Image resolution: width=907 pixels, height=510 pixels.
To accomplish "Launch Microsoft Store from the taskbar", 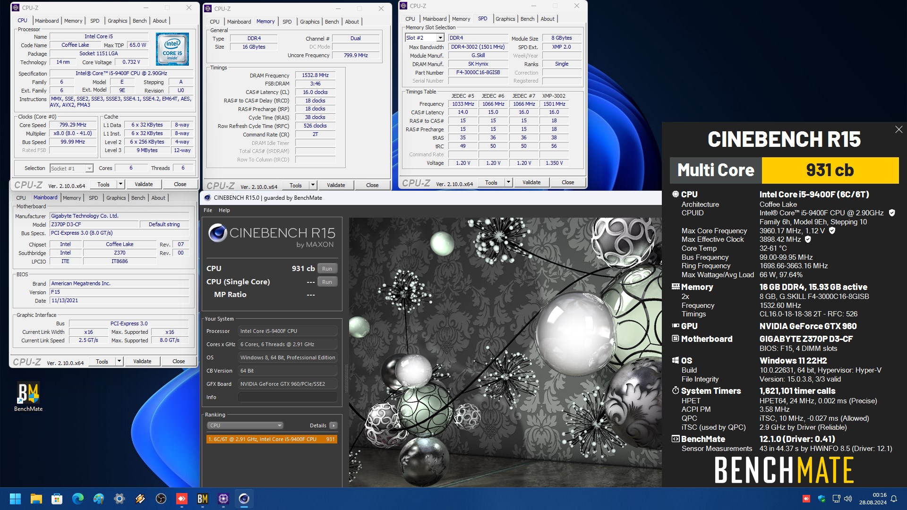I will [57, 499].
